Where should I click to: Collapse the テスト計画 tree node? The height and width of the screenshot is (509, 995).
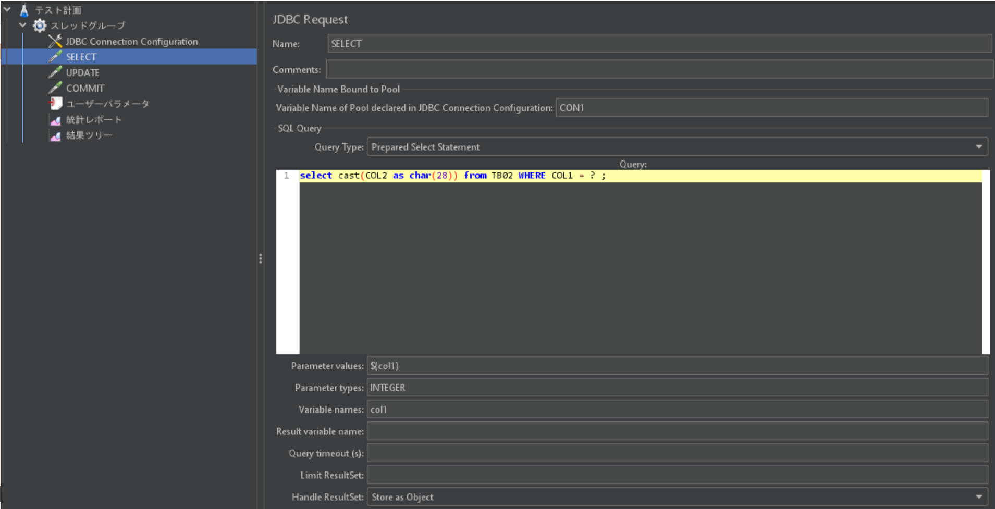(7, 9)
